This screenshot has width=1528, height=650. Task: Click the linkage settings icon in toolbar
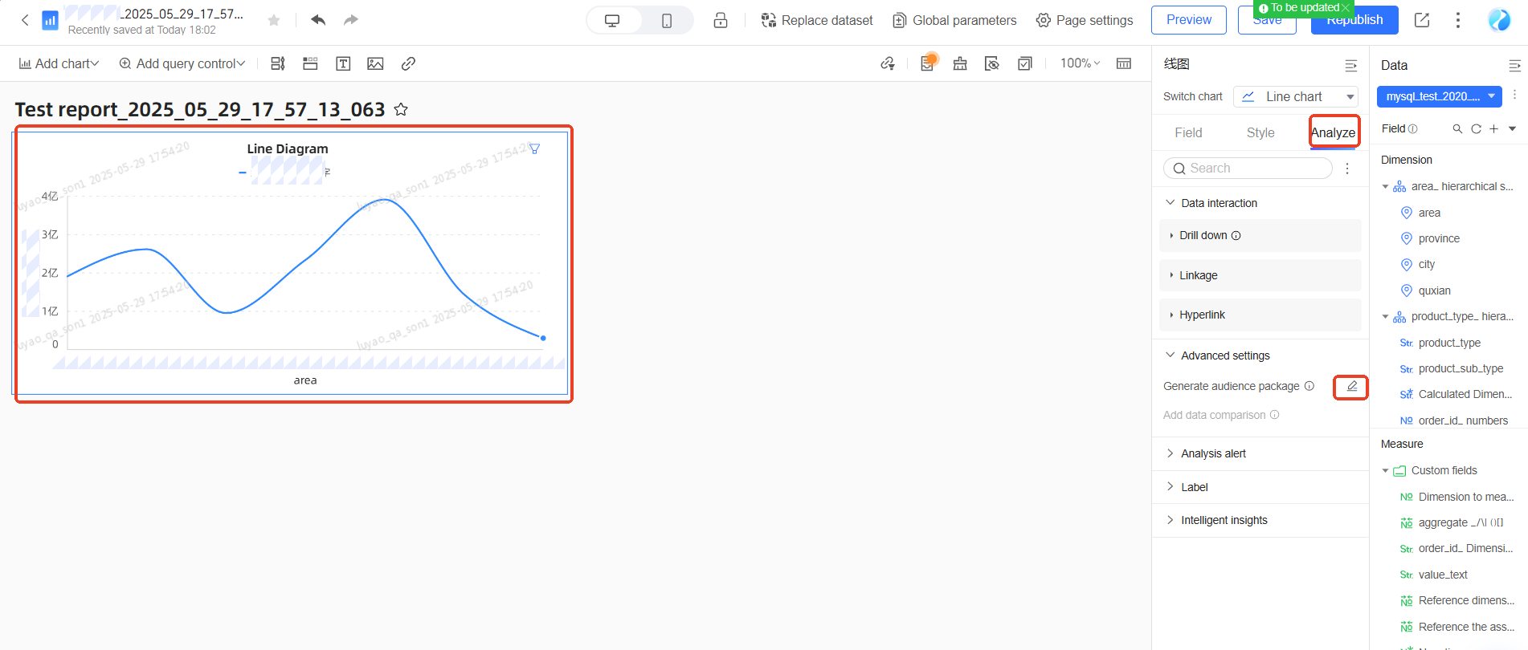pos(888,63)
